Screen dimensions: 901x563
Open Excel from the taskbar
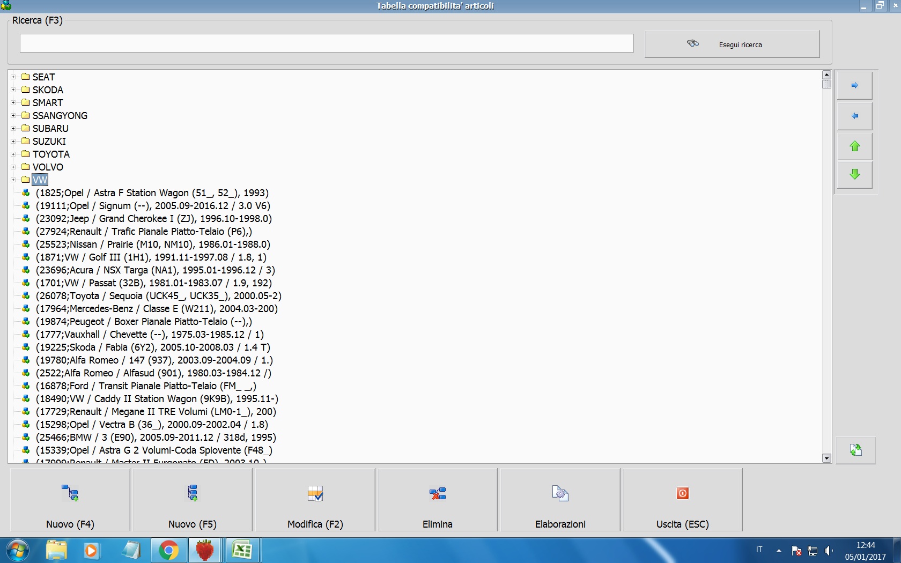tap(242, 550)
